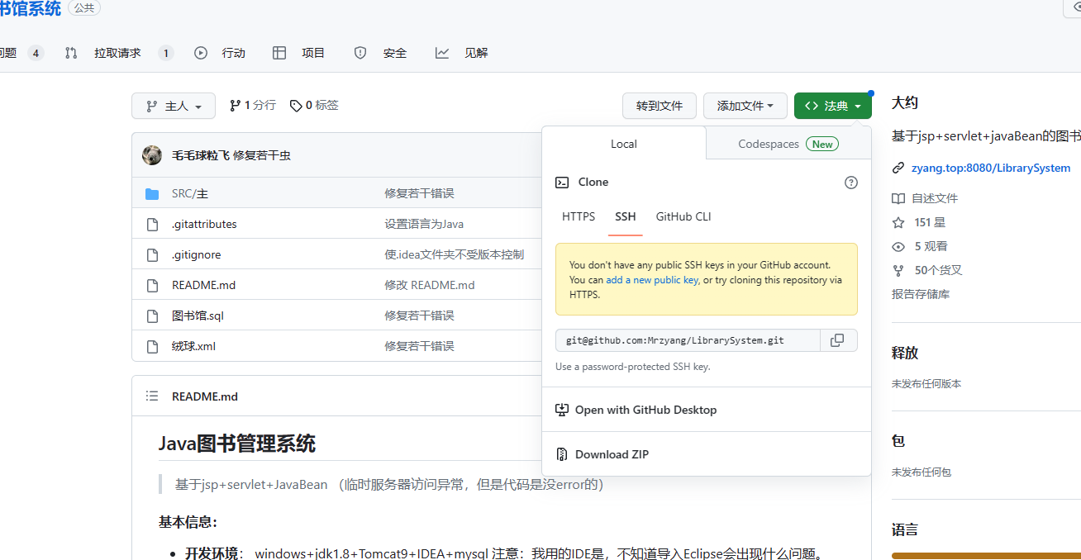Viewport: 1081px width, 560px height.
Task: Click the tag icon in 0 标签
Action: click(x=296, y=106)
